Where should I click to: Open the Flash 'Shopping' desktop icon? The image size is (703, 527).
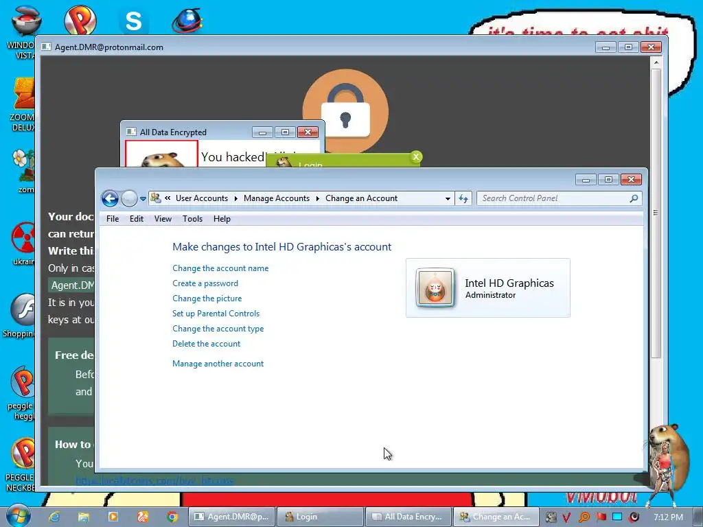(x=20, y=316)
